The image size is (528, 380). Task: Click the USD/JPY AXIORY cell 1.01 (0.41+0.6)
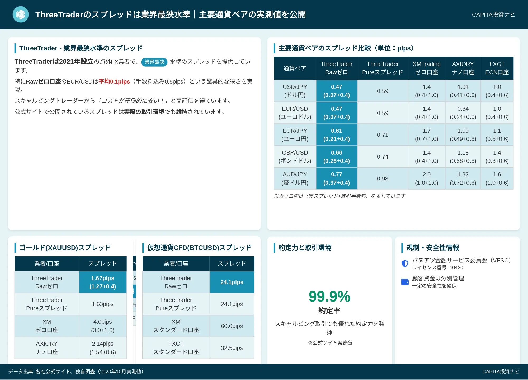[x=463, y=91]
